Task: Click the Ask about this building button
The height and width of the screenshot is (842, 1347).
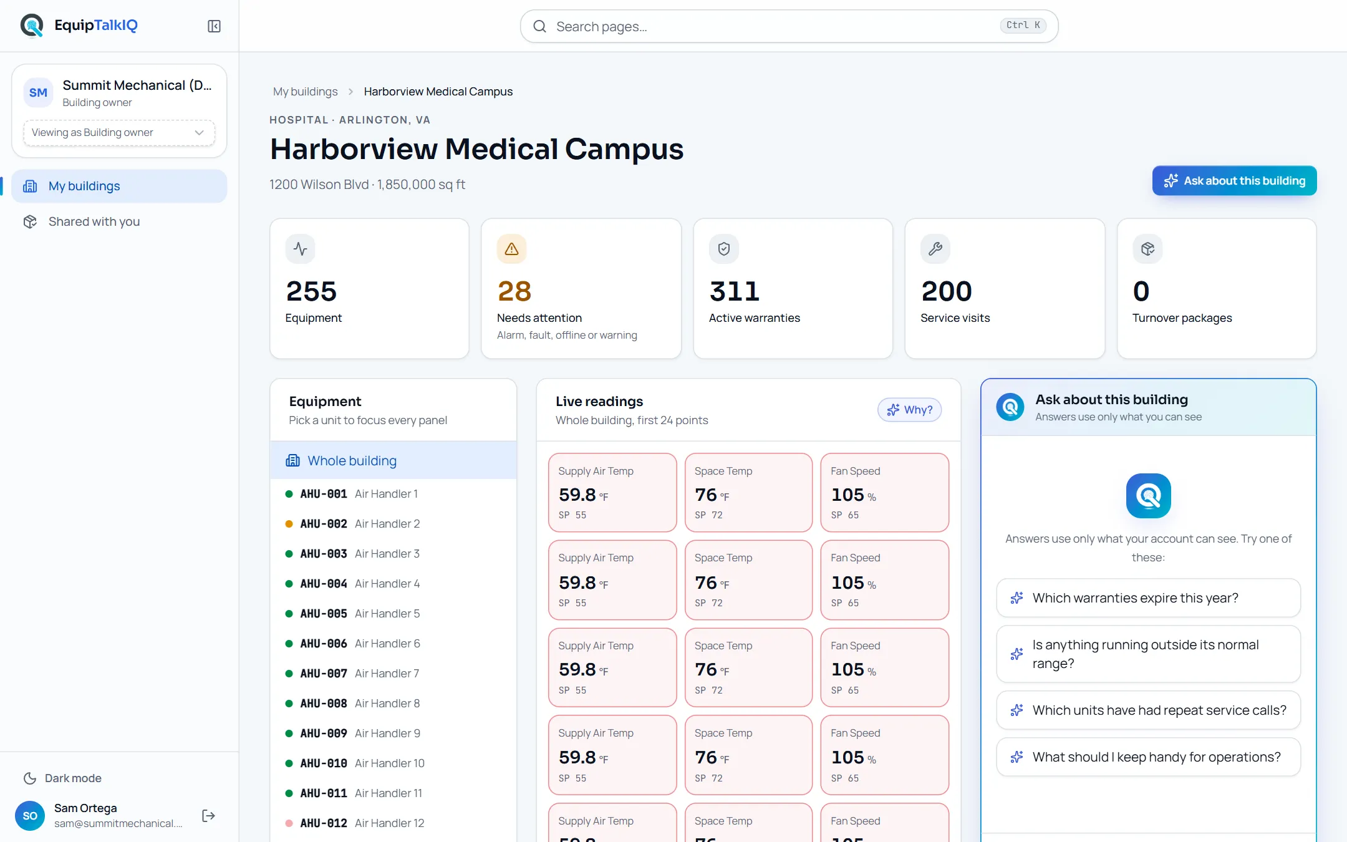Action: tap(1234, 181)
